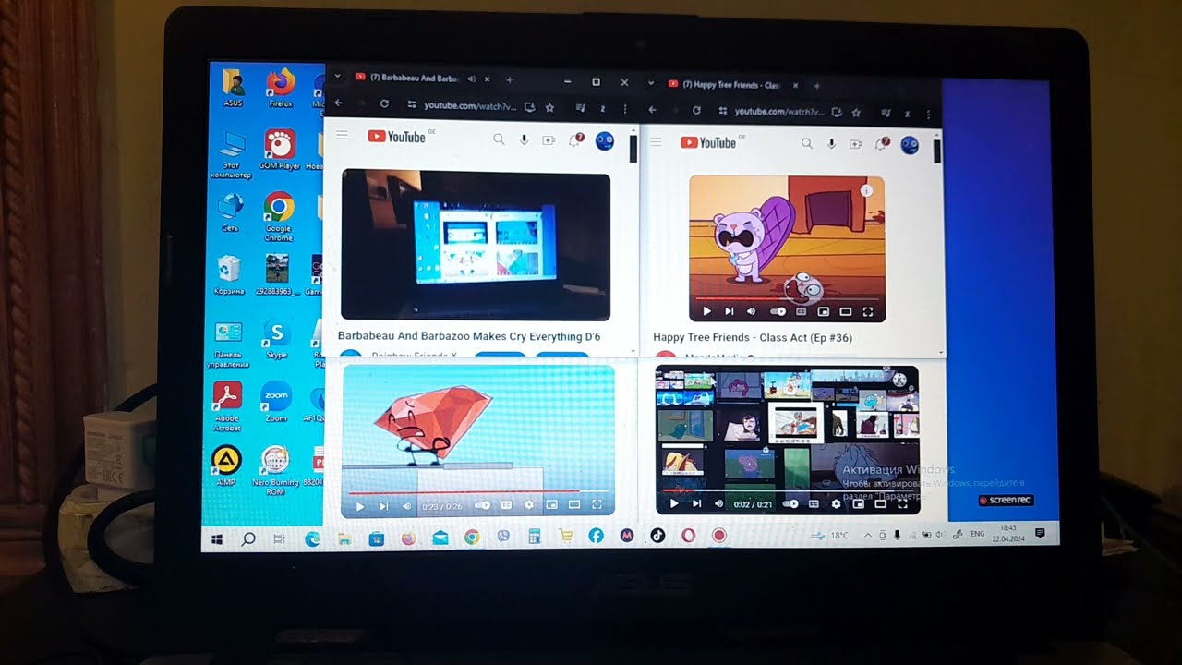1182x665 pixels.
Task: Launch Google Chrome from the desktop
Action: 279,216
